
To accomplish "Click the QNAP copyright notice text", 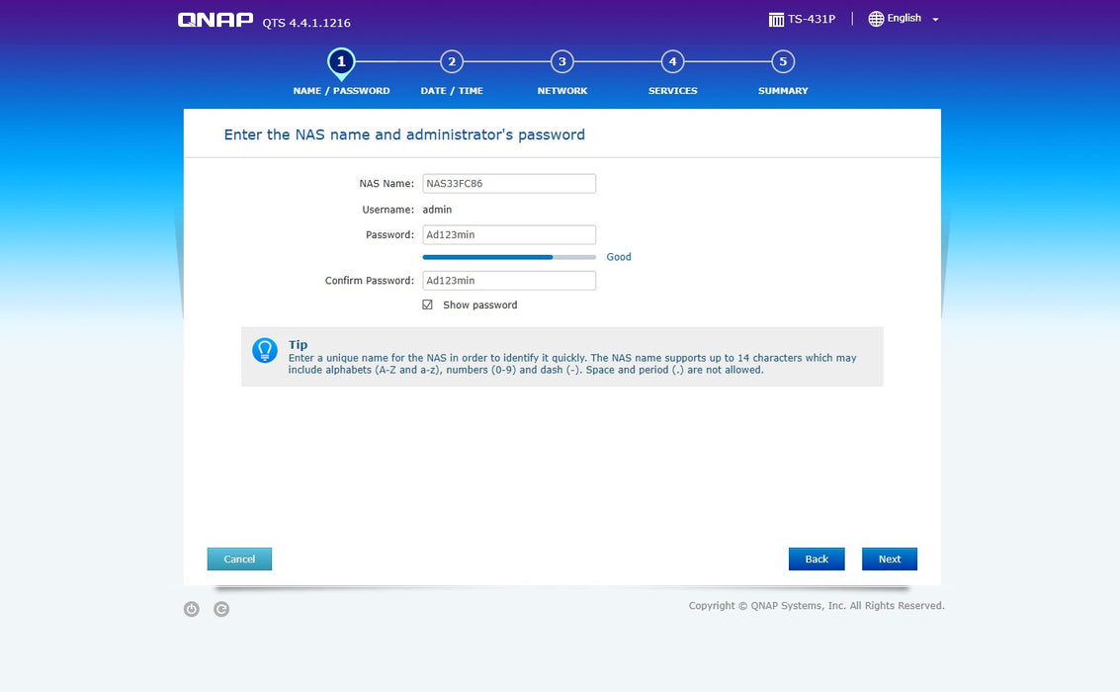I will 817,606.
